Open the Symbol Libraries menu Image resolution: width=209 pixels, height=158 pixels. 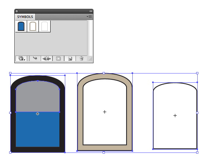click(21, 58)
